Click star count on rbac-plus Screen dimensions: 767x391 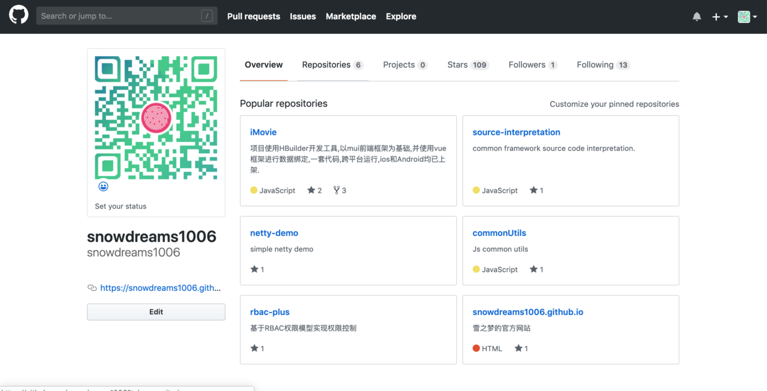tap(257, 348)
